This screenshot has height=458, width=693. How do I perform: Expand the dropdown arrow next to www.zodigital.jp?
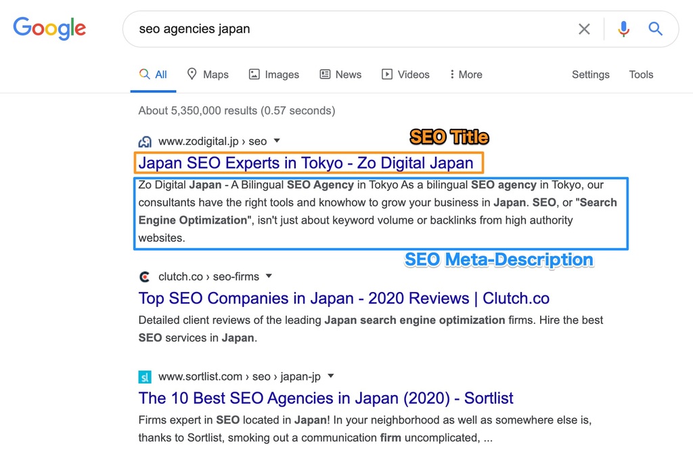(x=275, y=141)
